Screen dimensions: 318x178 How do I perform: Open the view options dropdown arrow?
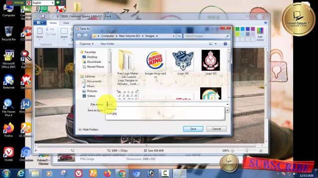tap(216, 44)
